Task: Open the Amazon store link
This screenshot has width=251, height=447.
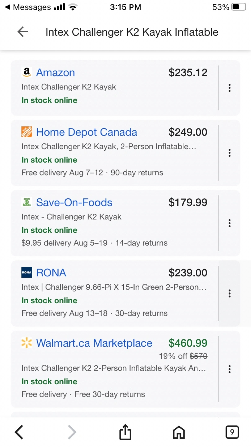Action: coord(56,73)
